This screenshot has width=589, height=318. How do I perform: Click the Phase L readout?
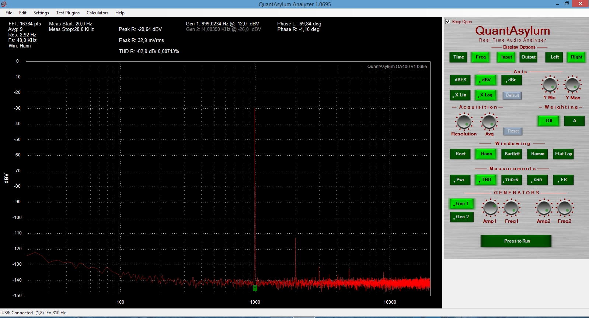299,24
